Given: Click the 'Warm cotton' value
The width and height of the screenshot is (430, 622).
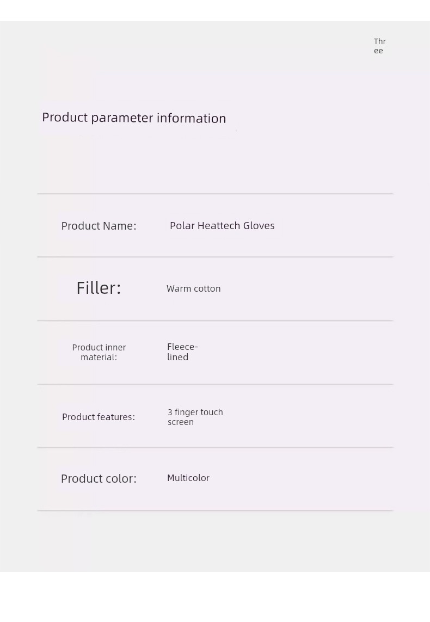Looking at the screenshot, I should click(x=194, y=288).
